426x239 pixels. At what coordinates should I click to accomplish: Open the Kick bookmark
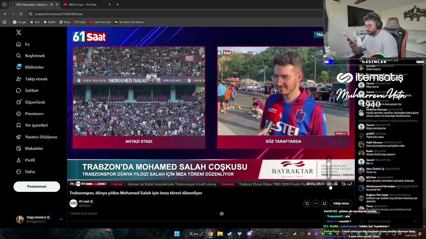click(35, 22)
